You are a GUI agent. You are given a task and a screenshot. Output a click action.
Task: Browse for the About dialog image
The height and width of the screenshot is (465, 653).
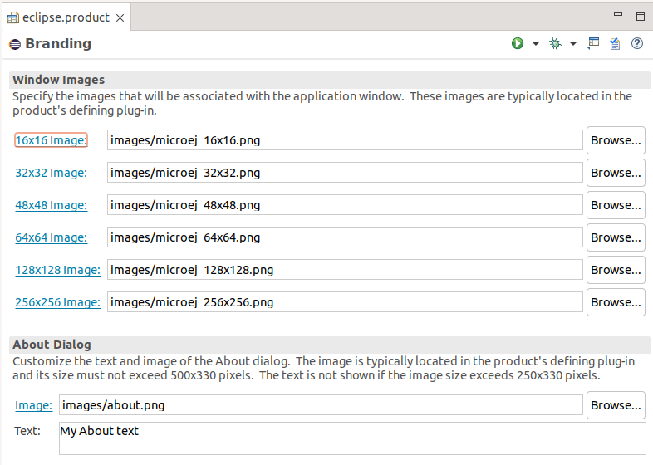click(616, 405)
